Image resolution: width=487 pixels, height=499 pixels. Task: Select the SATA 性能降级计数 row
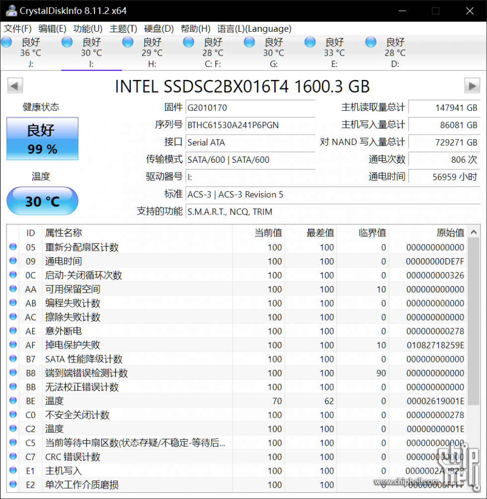click(237, 359)
